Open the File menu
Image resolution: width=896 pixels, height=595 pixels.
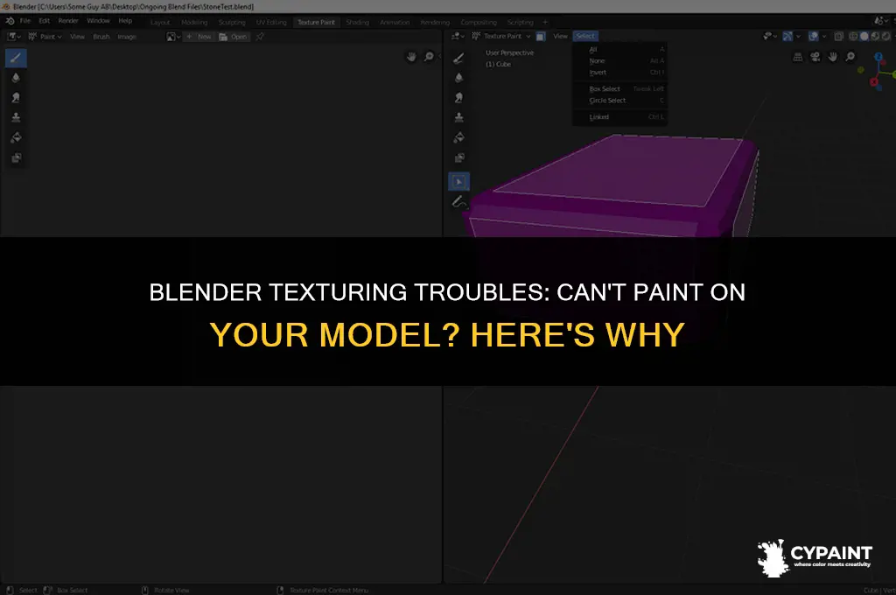pos(25,21)
